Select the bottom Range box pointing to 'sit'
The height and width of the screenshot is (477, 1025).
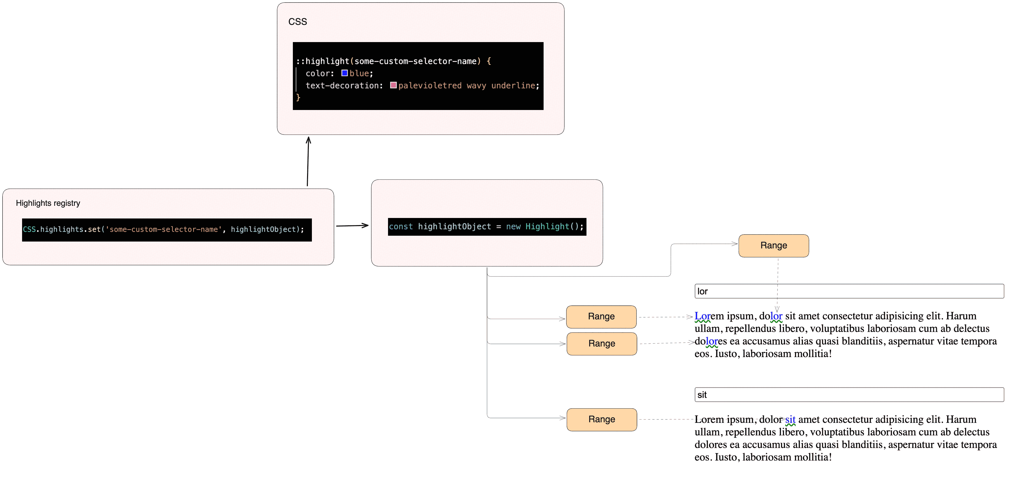601,419
